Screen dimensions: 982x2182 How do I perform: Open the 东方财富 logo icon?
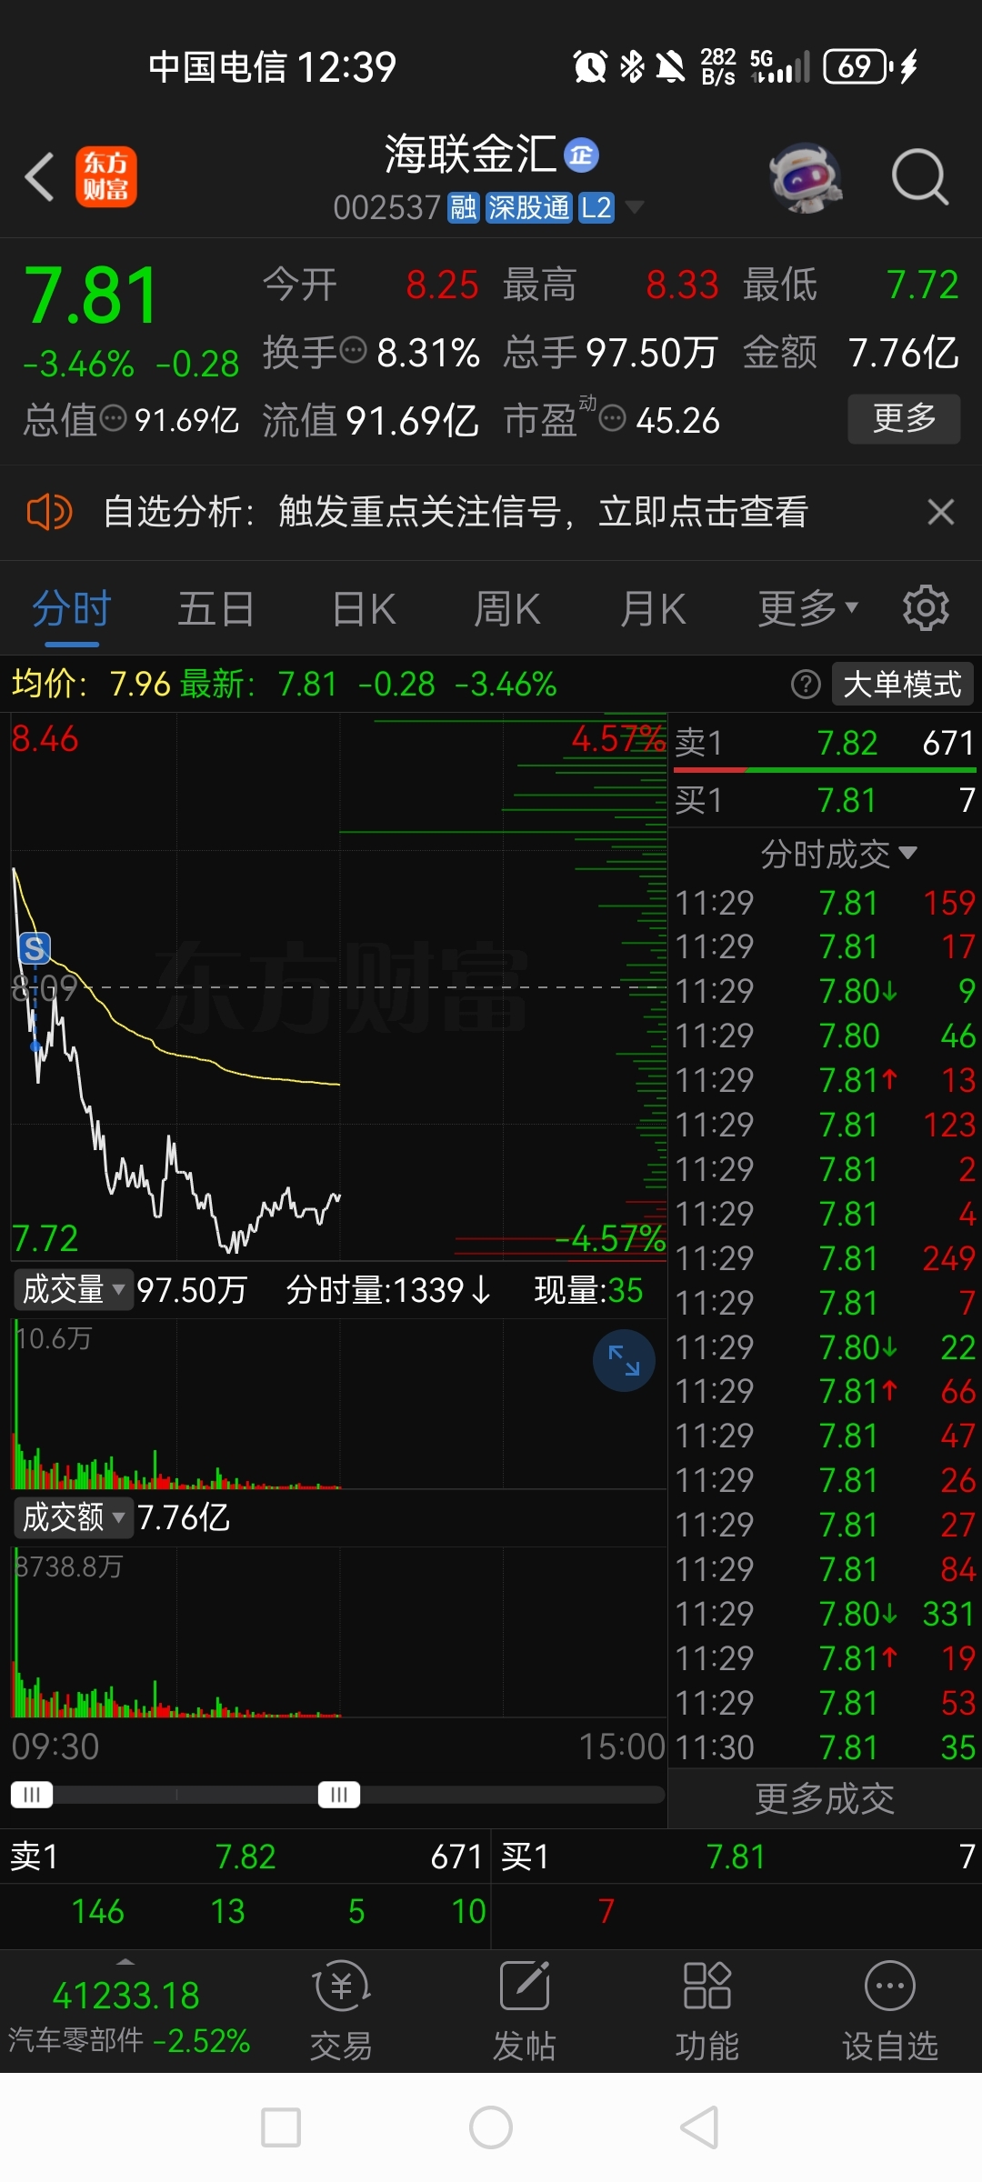(106, 176)
